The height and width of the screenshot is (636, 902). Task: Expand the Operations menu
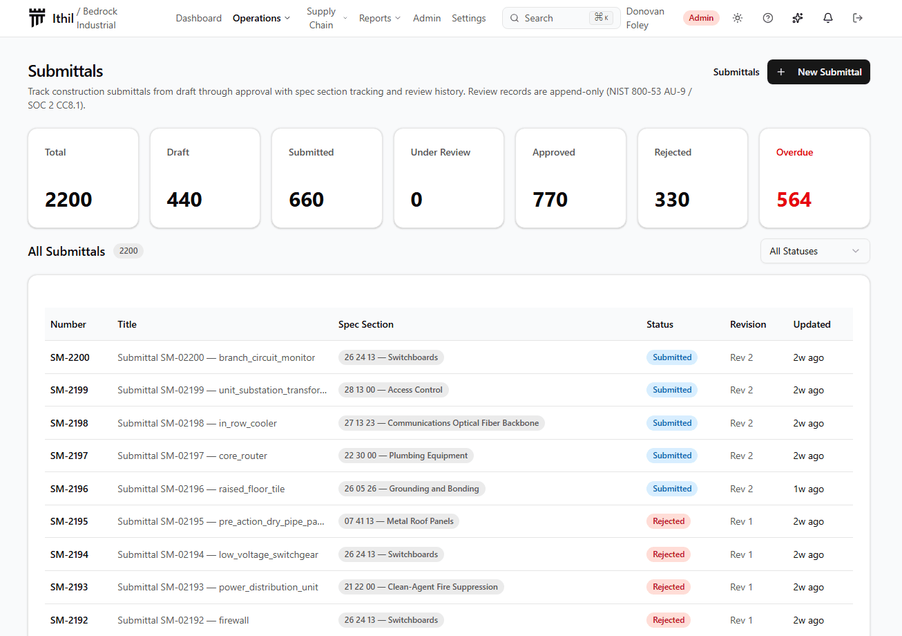coord(262,18)
